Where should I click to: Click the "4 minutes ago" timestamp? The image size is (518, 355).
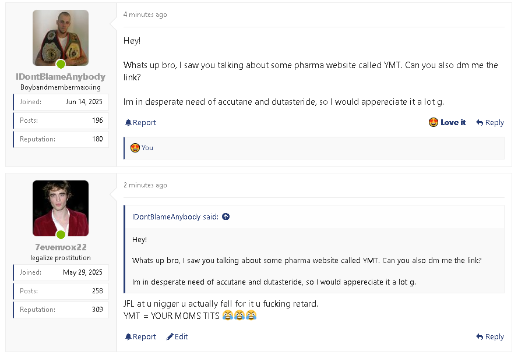(x=145, y=15)
